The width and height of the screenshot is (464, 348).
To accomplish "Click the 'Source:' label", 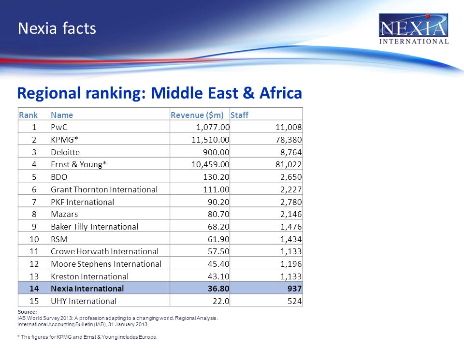I will click(27, 312).
